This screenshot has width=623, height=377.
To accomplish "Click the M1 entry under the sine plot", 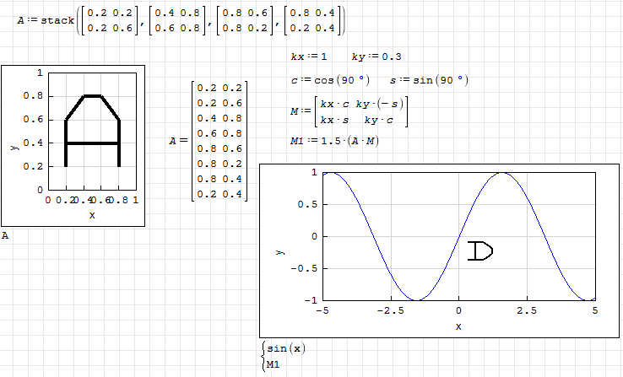I will pyautogui.click(x=273, y=364).
